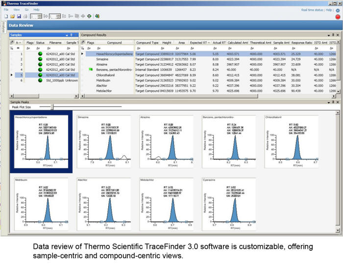Pin the Compound Results panel

pos(333,35)
